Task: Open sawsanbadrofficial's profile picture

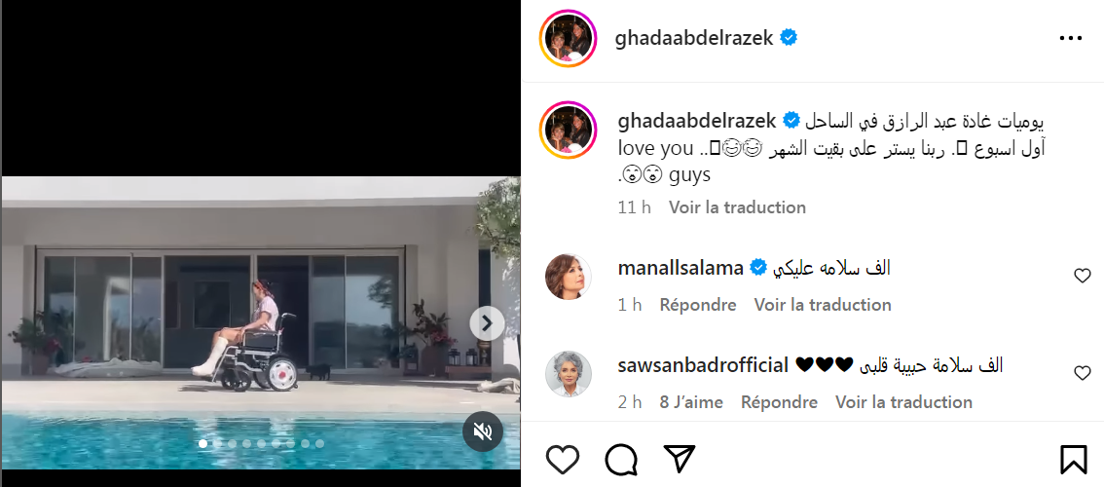Action: click(x=569, y=374)
